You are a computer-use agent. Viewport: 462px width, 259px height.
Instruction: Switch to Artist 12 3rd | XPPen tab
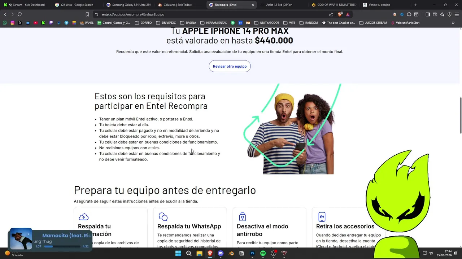coord(282,5)
